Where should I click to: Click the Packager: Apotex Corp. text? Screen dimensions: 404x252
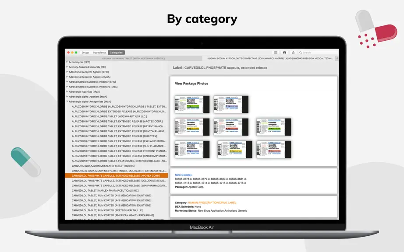point(189,187)
